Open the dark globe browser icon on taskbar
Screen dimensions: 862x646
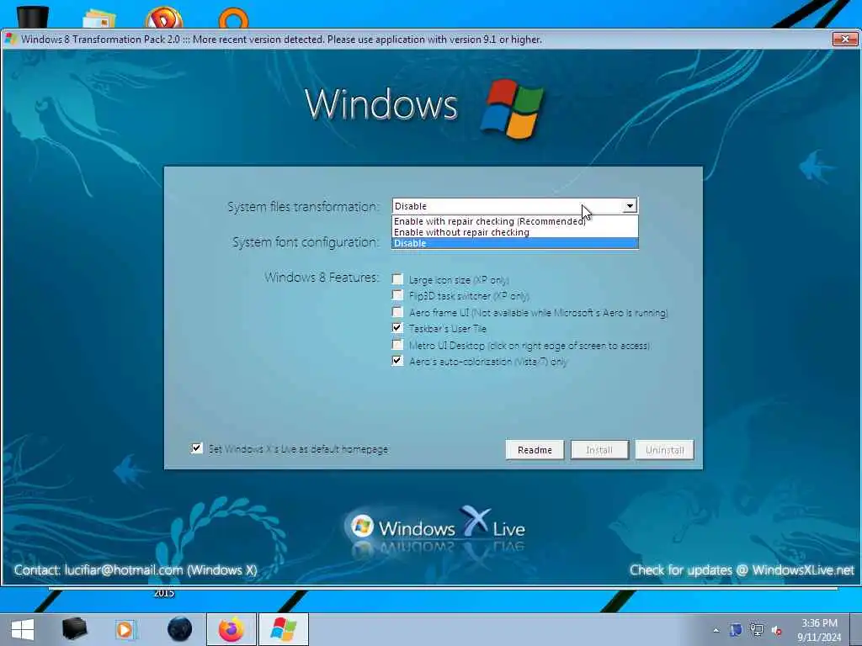click(x=179, y=629)
